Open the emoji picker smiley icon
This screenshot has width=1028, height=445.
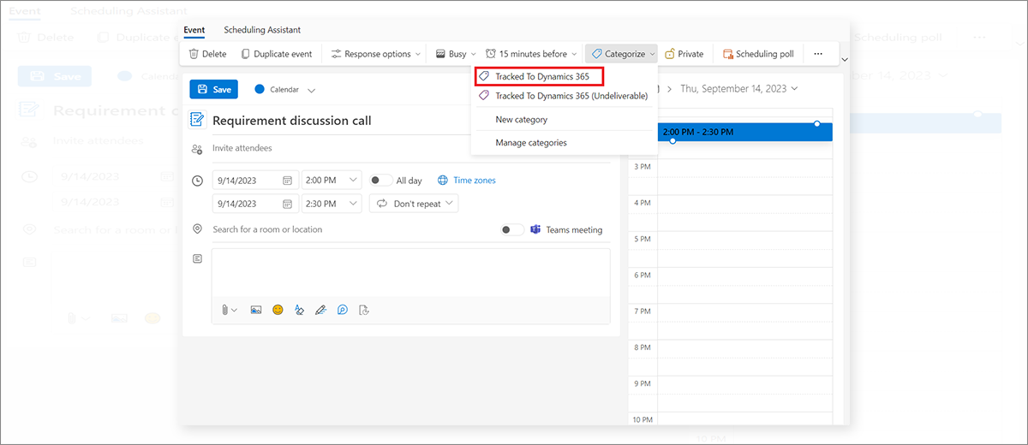tap(278, 310)
